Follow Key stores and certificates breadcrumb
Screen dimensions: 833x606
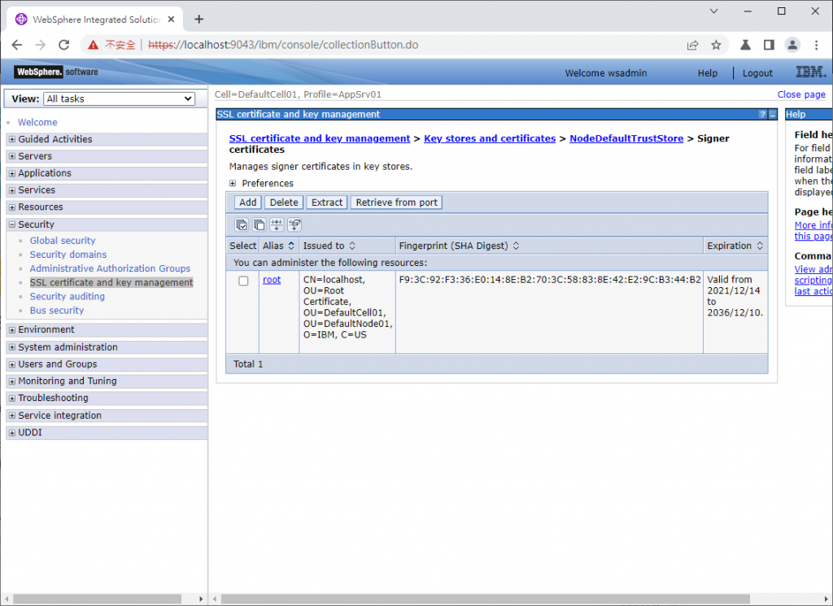point(490,138)
